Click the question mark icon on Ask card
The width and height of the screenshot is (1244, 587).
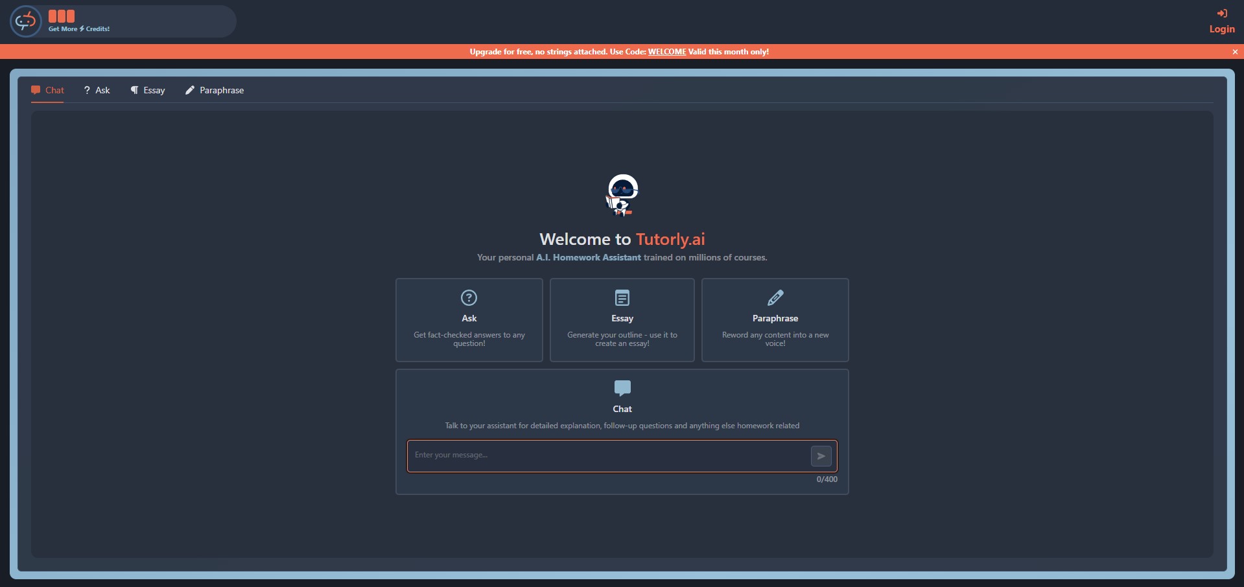pyautogui.click(x=469, y=297)
